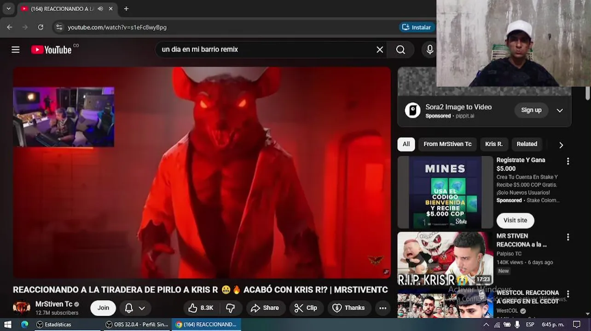Viewport: 591px width, 331px height.
Task: Close the REACCIONANDO browser tab
Action: point(110,9)
